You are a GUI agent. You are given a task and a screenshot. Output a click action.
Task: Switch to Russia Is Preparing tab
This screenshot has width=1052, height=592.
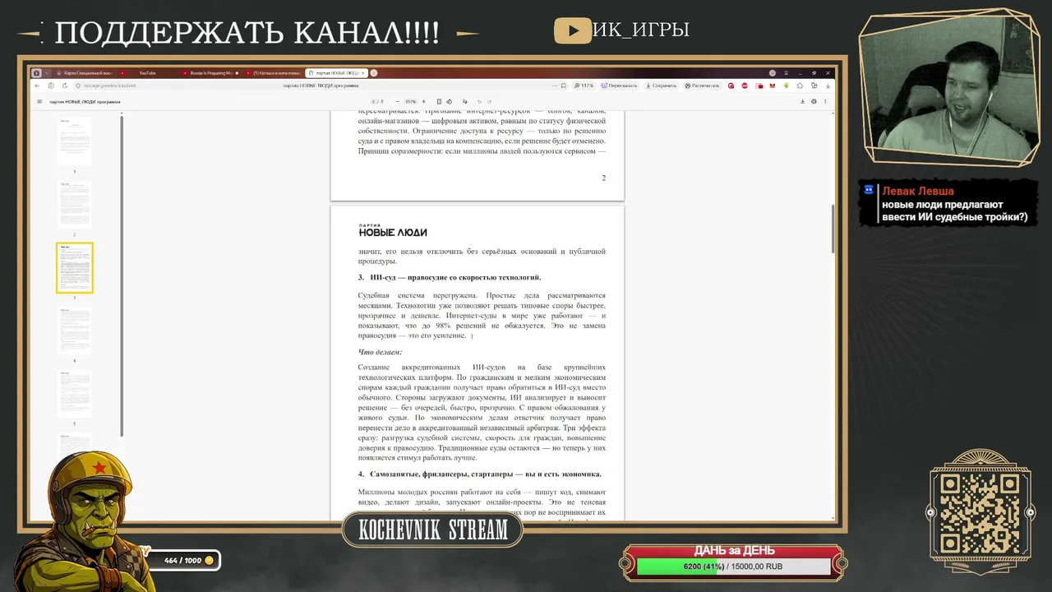pos(210,73)
